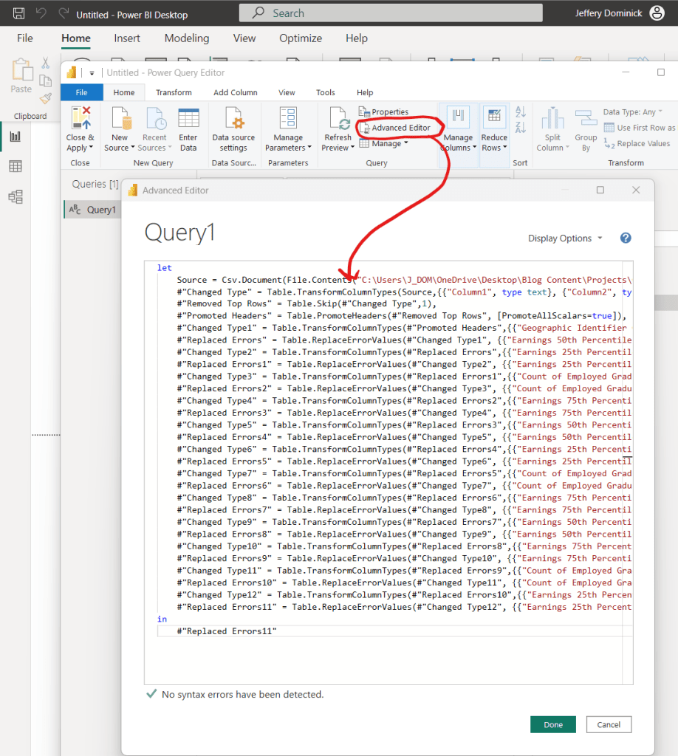Open the Power BI model view icon
Viewport: 678px width, 756px height.
pos(15,196)
